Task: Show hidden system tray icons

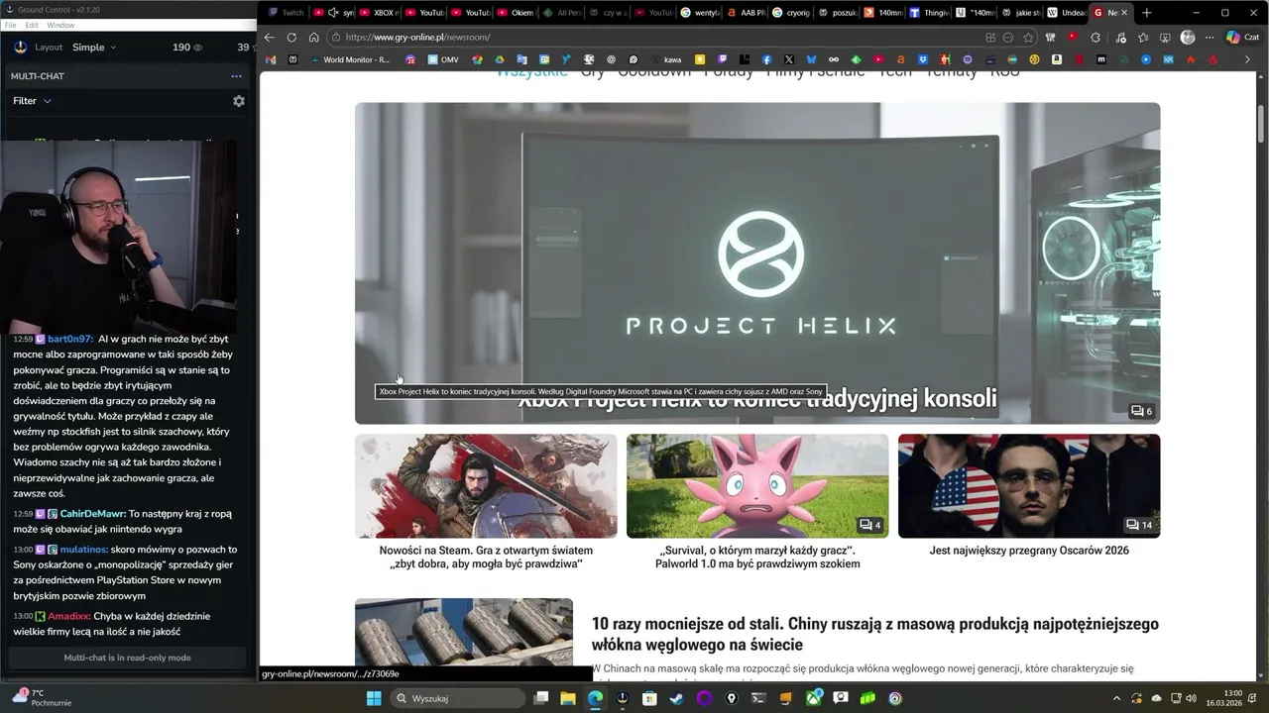Action: [x=1116, y=698]
